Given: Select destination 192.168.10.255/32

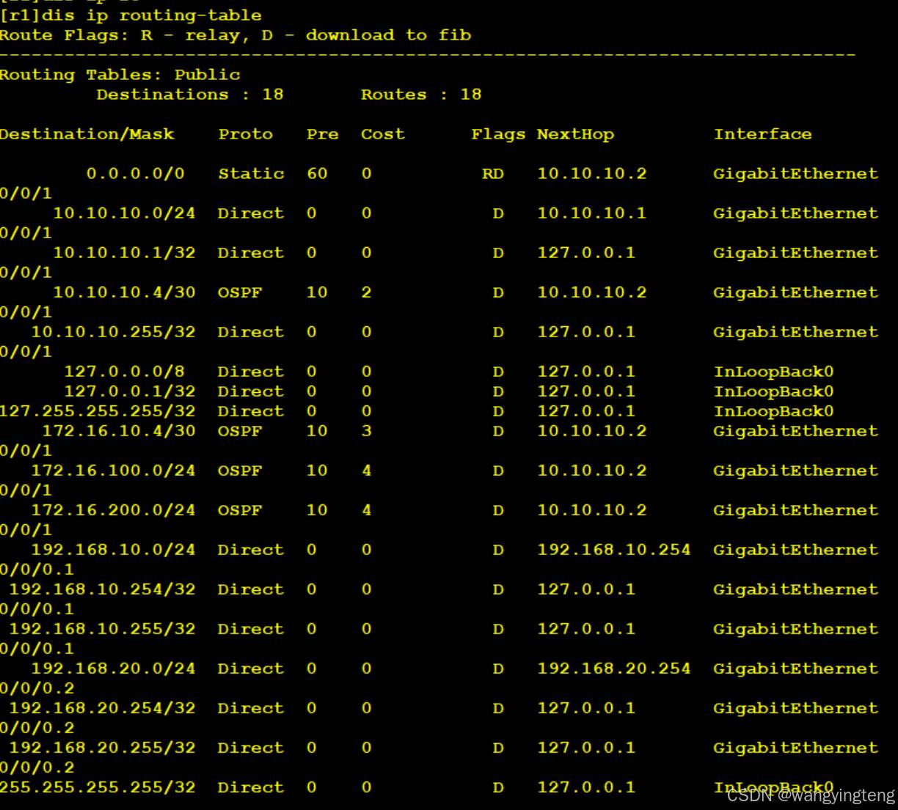Looking at the screenshot, I should pyautogui.click(x=102, y=628).
